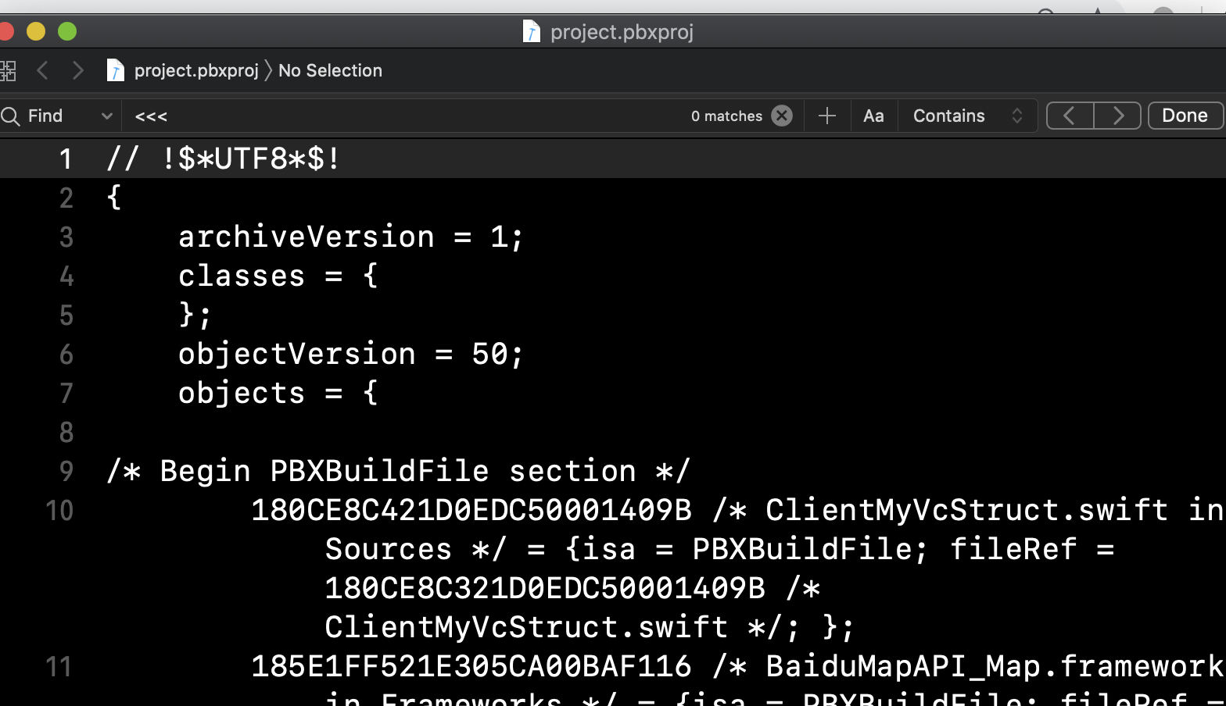Click line number 1 in the gutter
1226x706 pixels.
[66, 159]
